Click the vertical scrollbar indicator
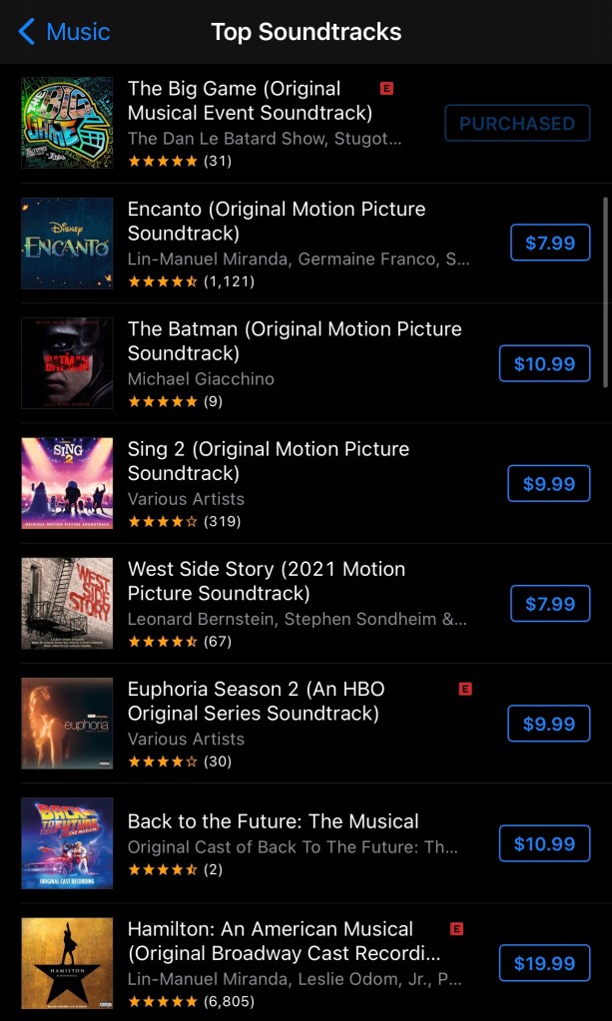Image resolution: width=612 pixels, height=1021 pixels. 605,291
